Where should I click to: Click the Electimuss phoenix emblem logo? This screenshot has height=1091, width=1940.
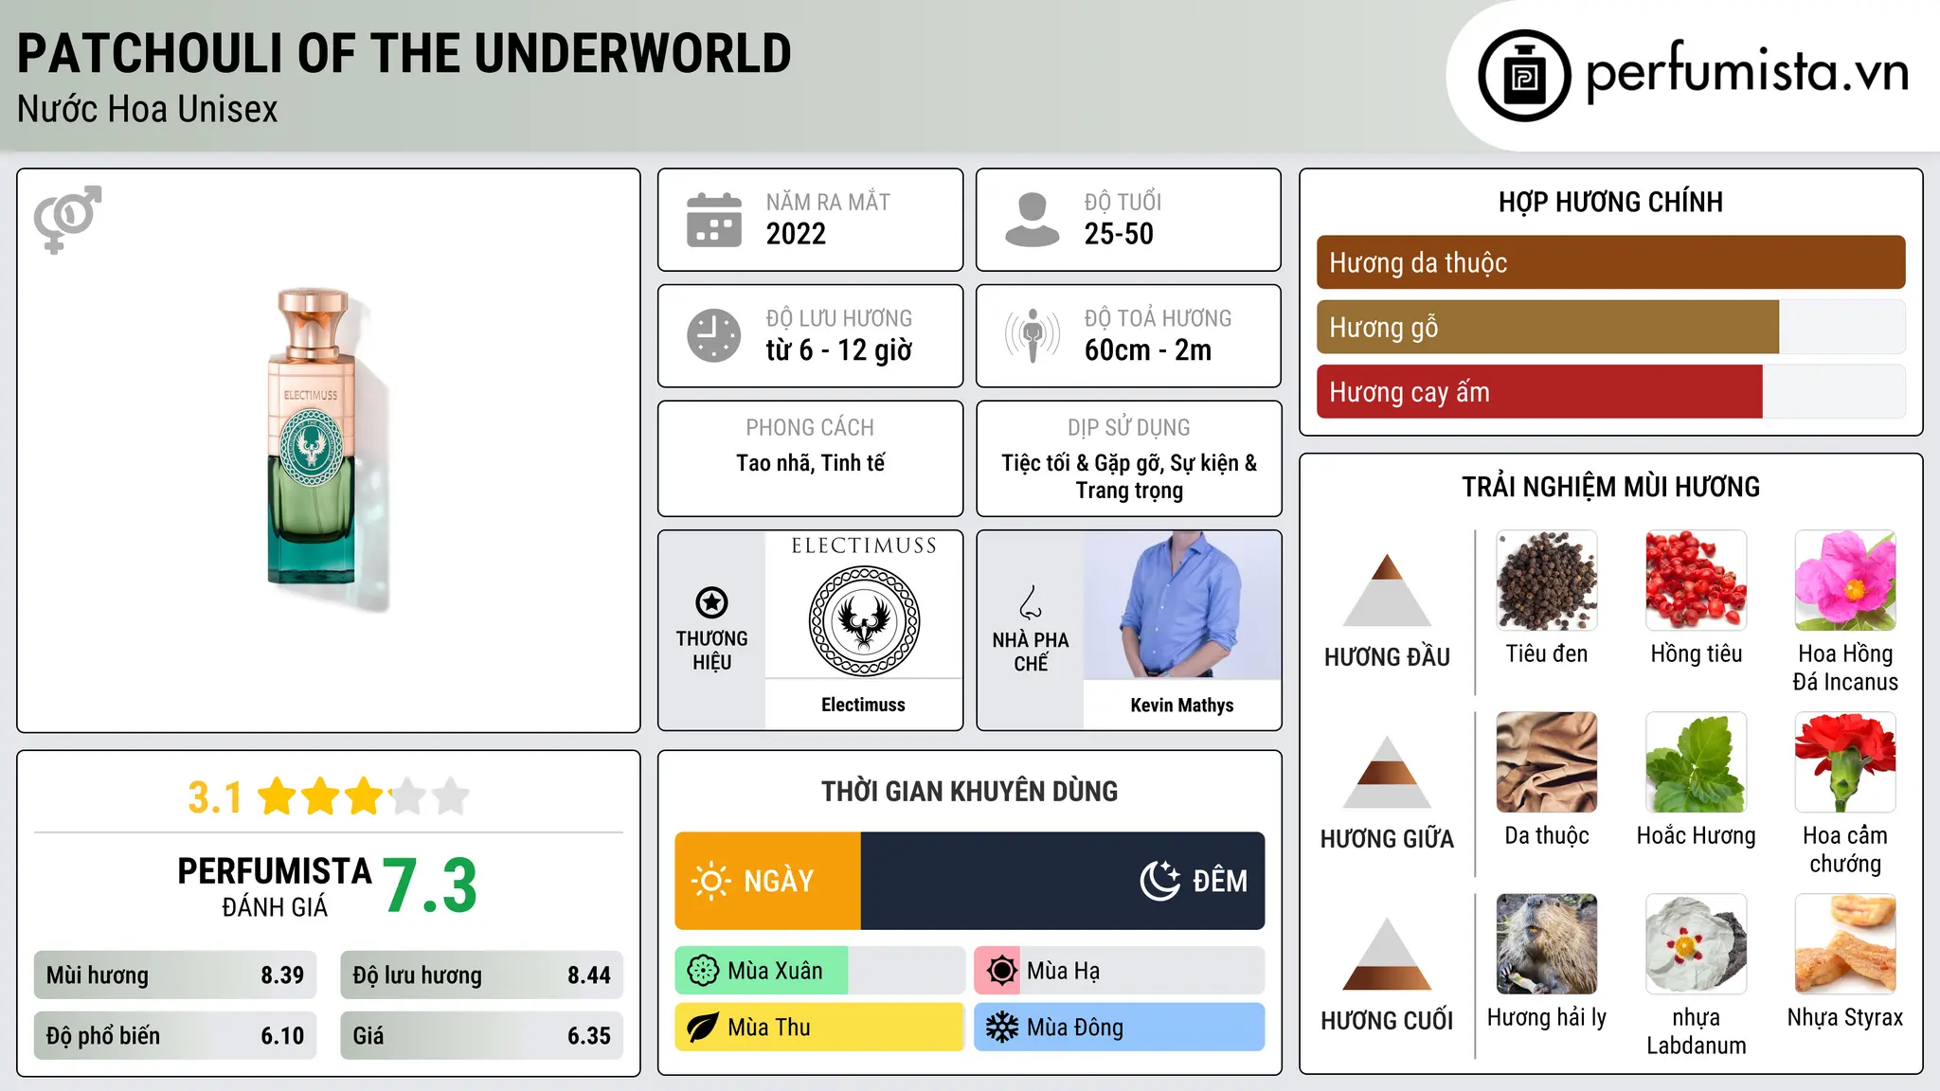pos(864,621)
